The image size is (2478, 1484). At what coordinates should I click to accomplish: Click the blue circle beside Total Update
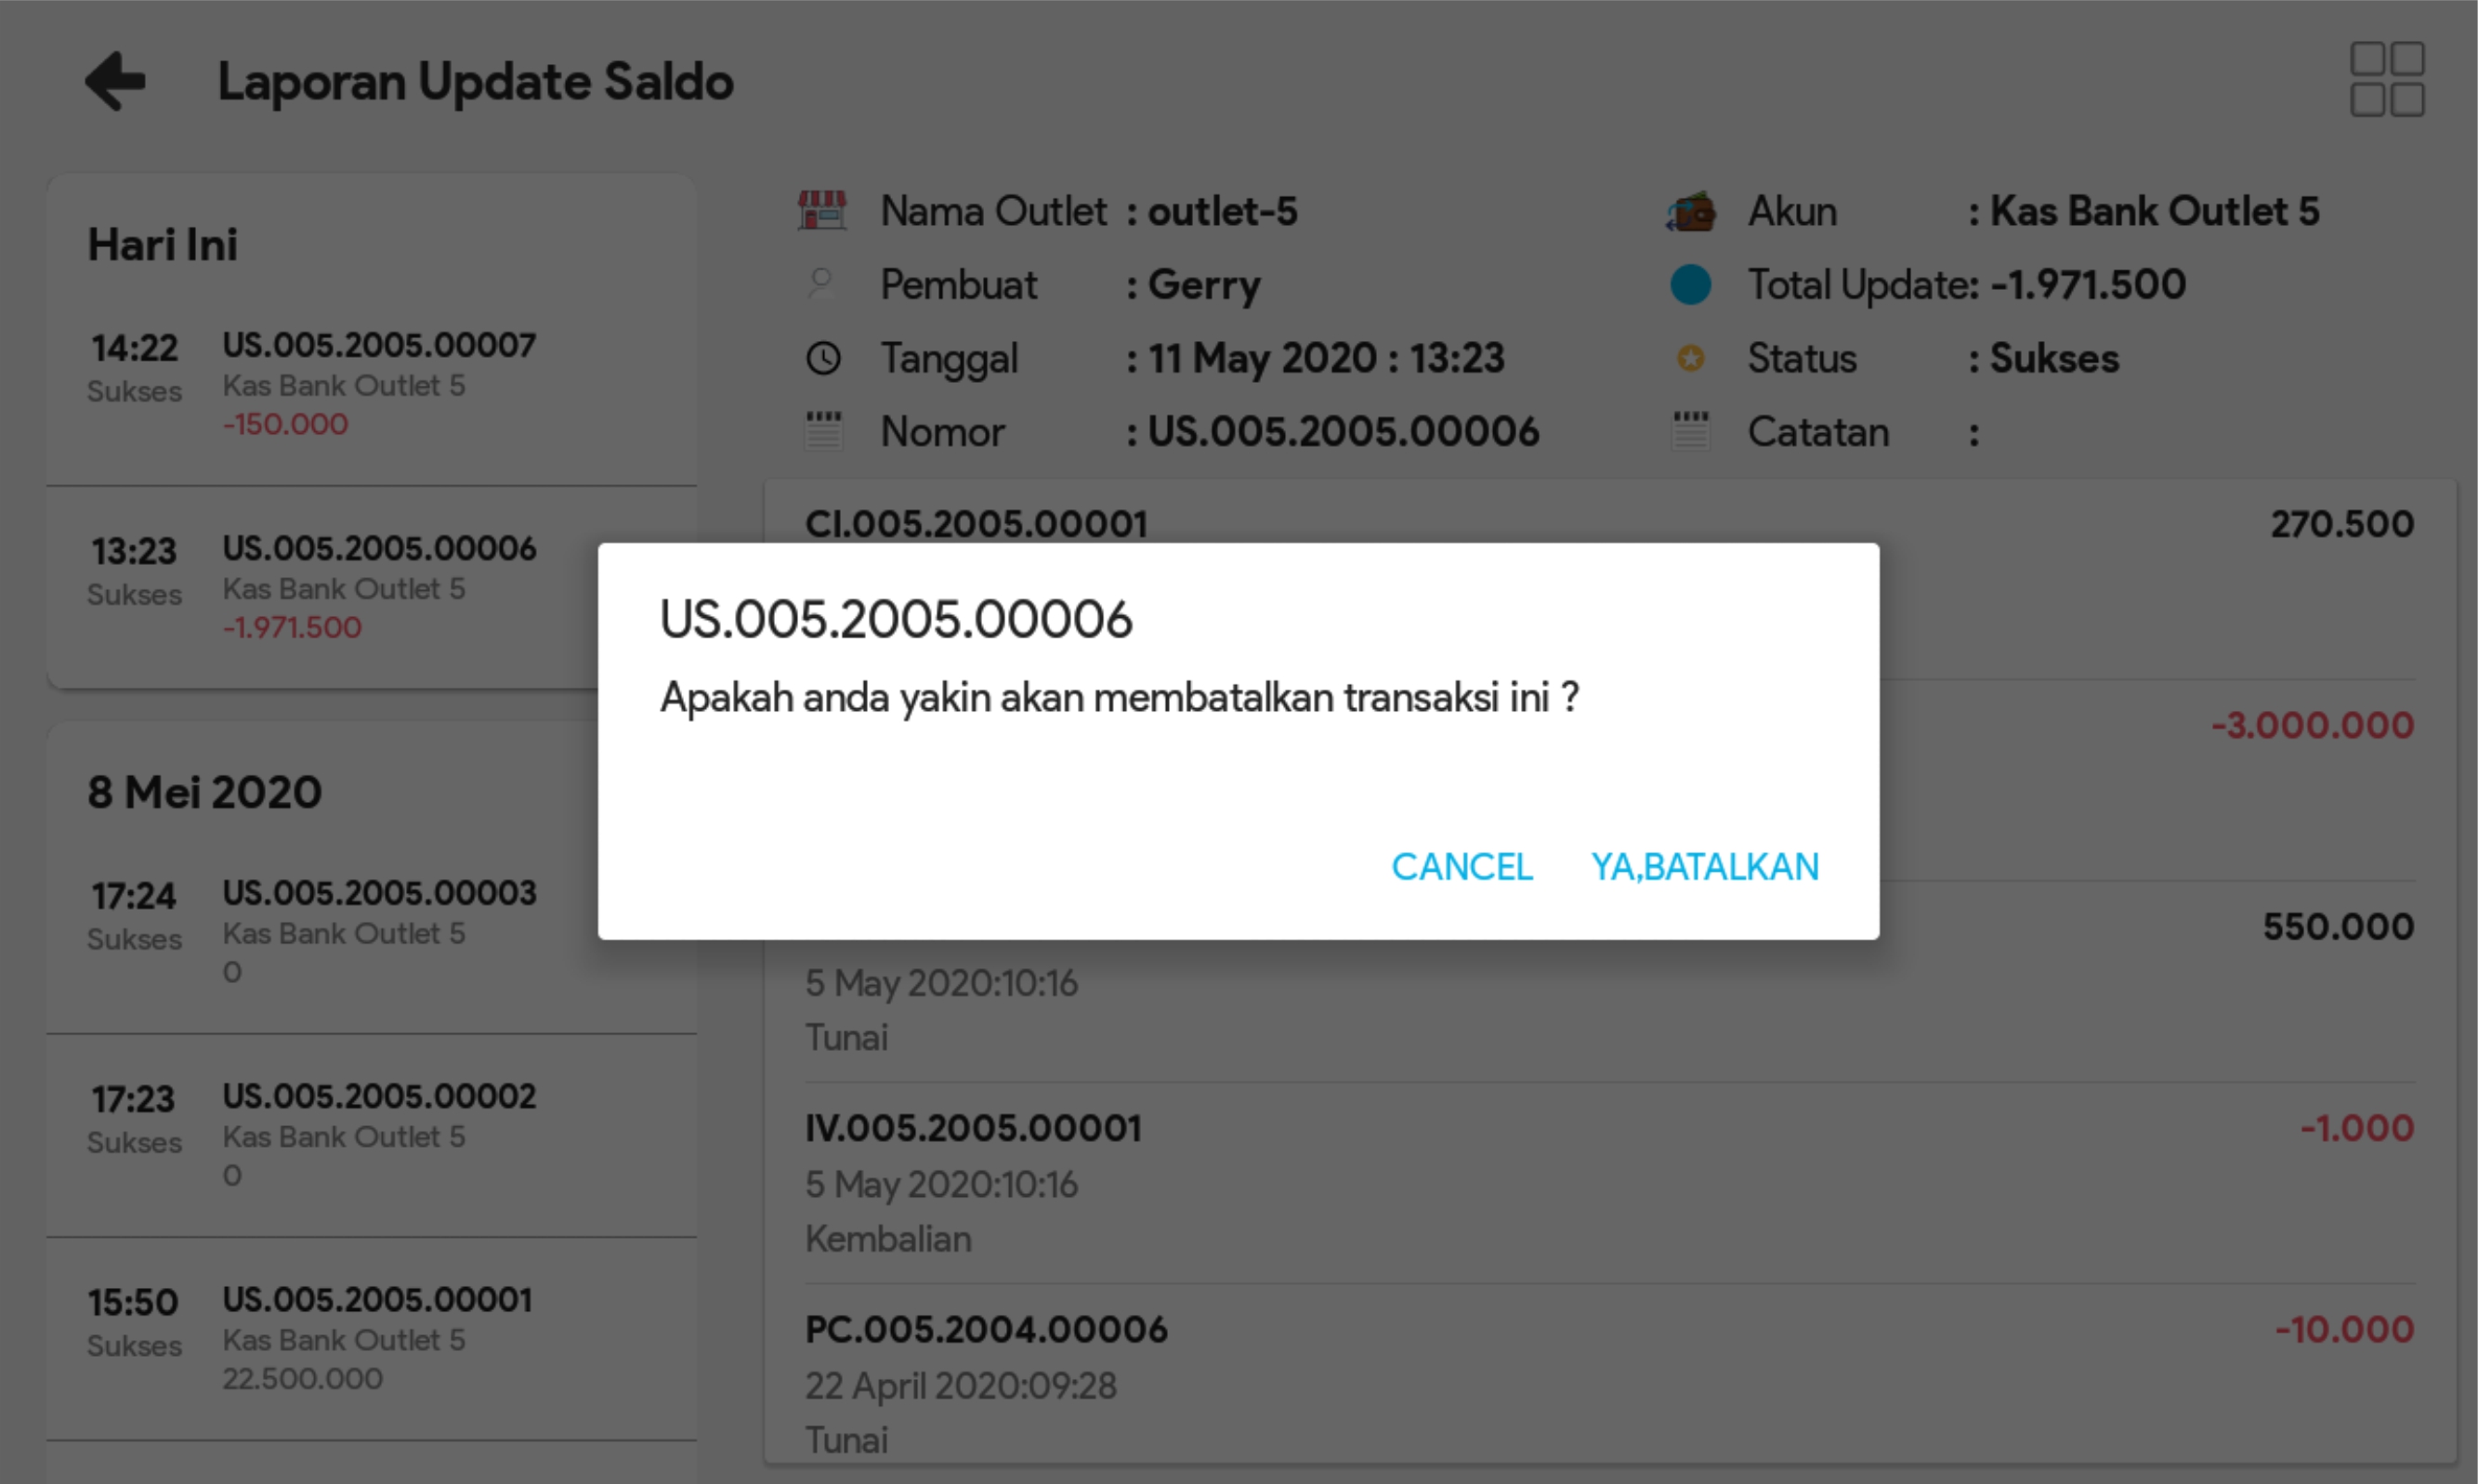[1690, 284]
